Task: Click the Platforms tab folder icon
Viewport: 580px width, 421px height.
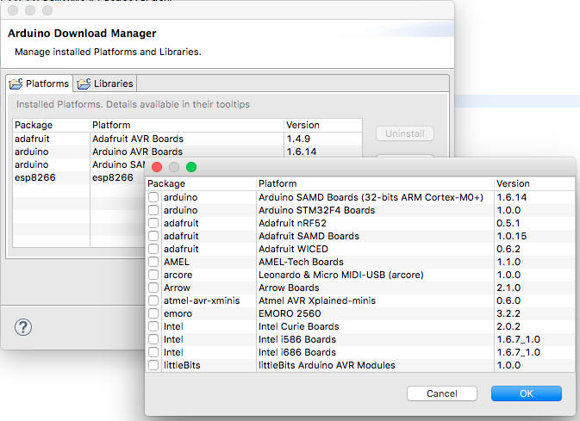Action: coord(16,84)
